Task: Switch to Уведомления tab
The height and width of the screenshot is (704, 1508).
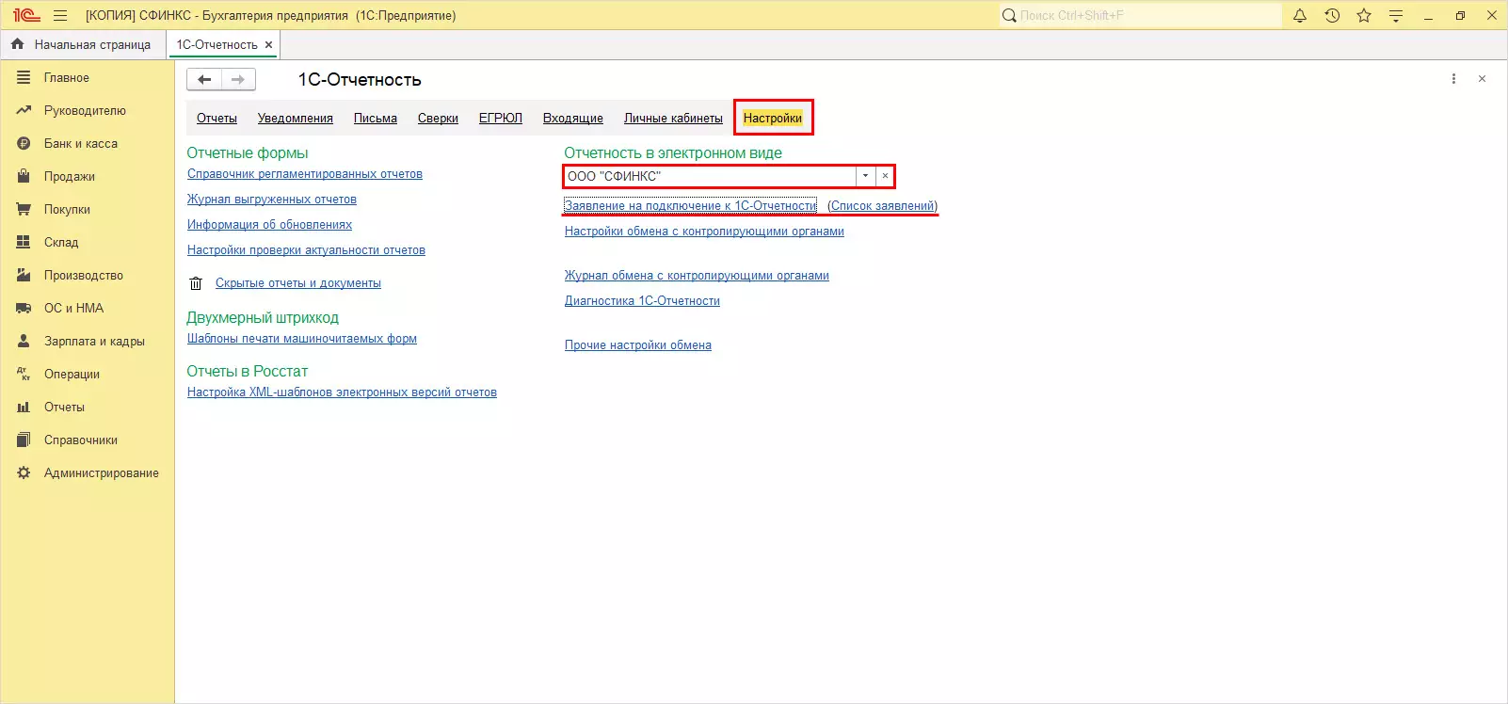Action: pos(296,119)
